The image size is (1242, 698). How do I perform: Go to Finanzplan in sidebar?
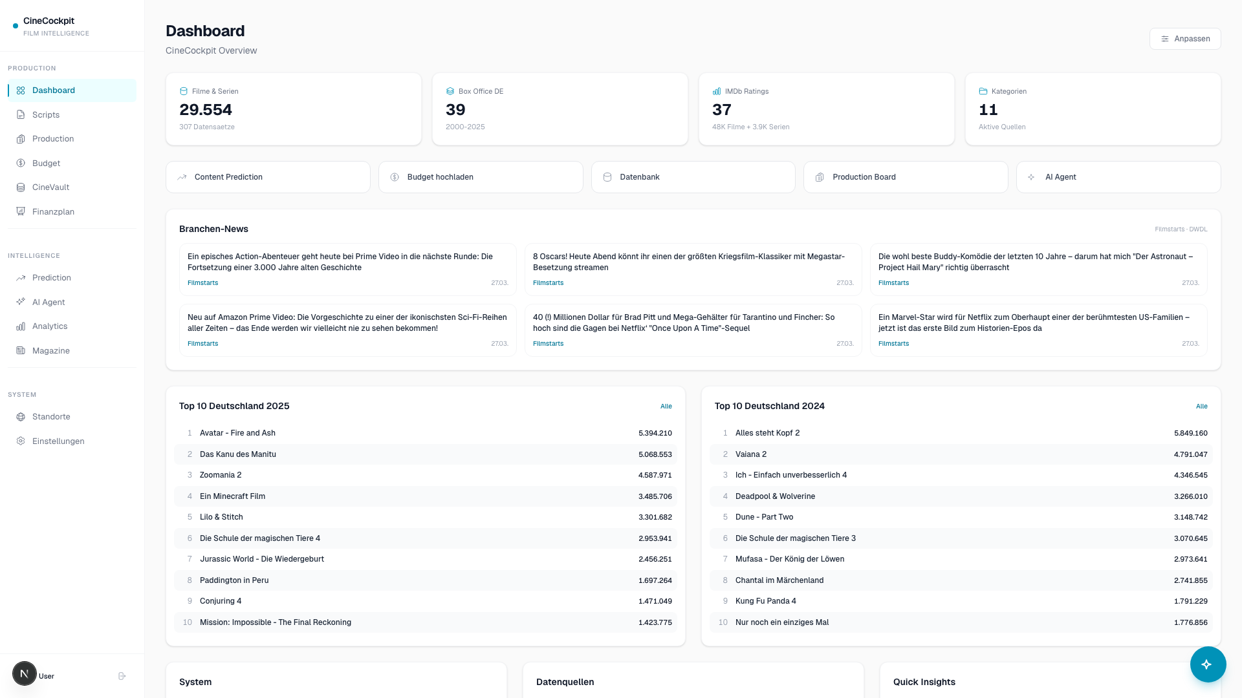(x=53, y=212)
